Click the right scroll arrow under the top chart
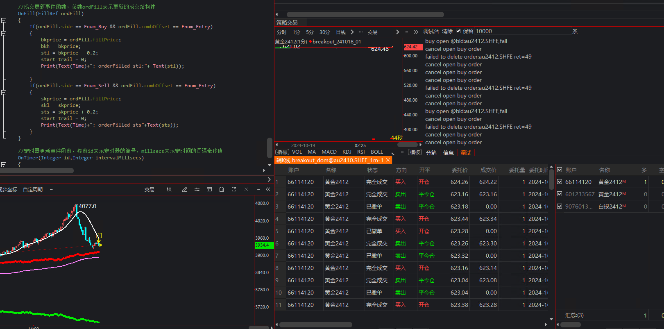 (420, 145)
